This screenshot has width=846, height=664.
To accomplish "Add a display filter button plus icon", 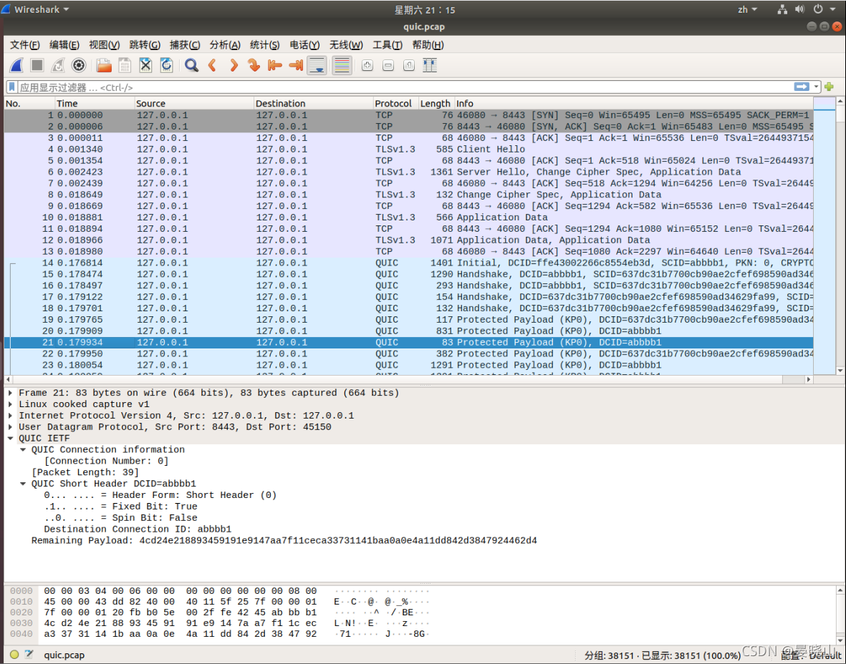I will (x=830, y=87).
